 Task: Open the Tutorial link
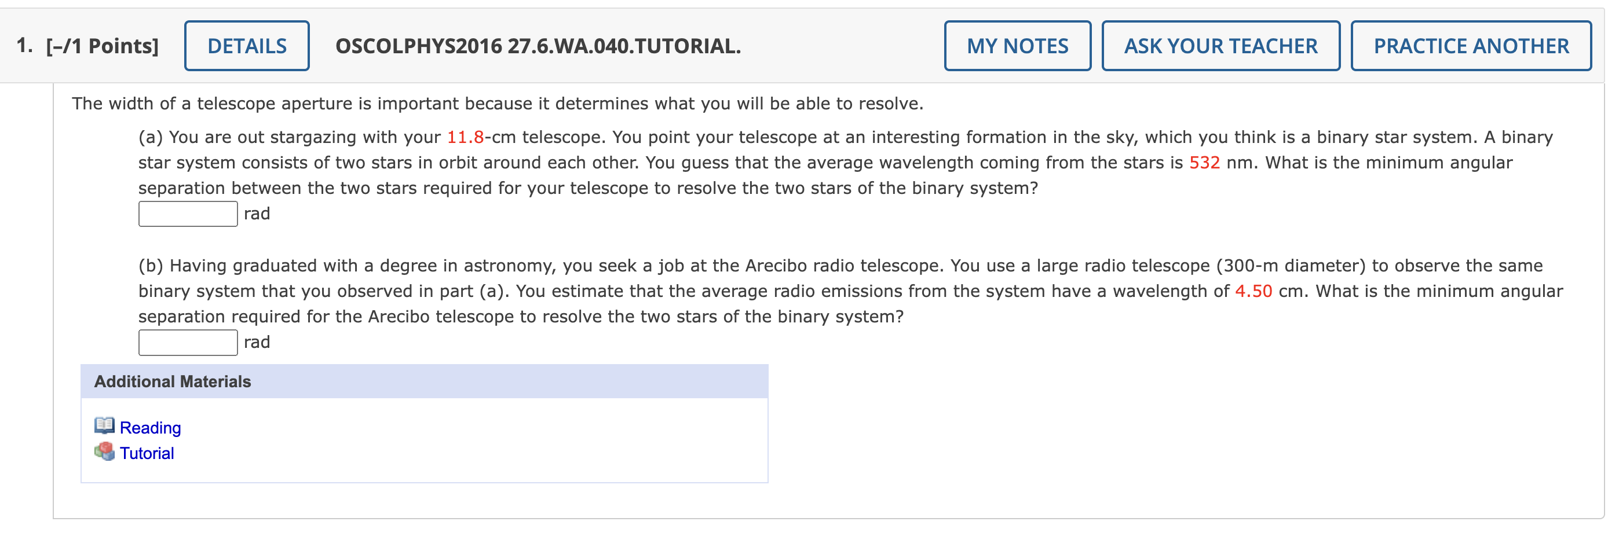[x=147, y=453]
